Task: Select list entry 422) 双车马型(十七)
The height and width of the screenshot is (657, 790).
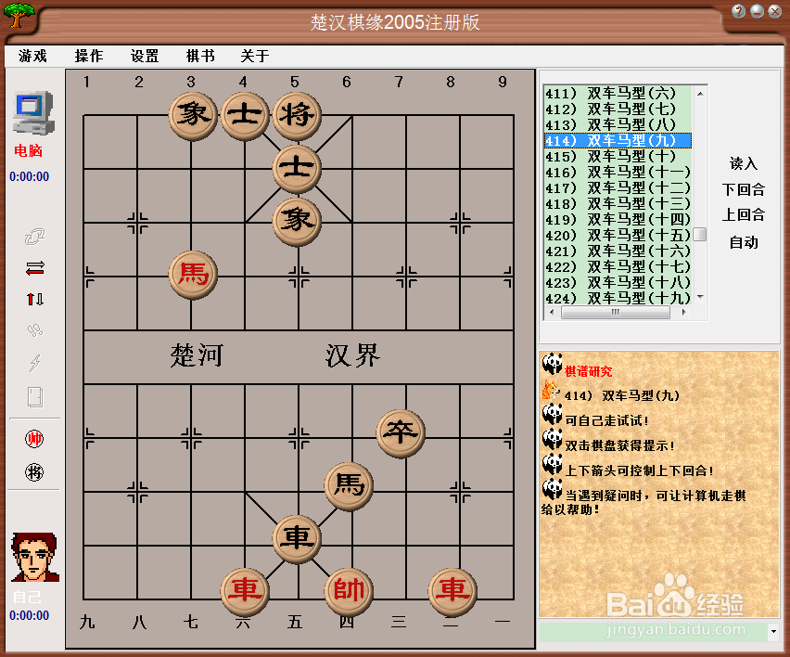Action: tap(618, 266)
